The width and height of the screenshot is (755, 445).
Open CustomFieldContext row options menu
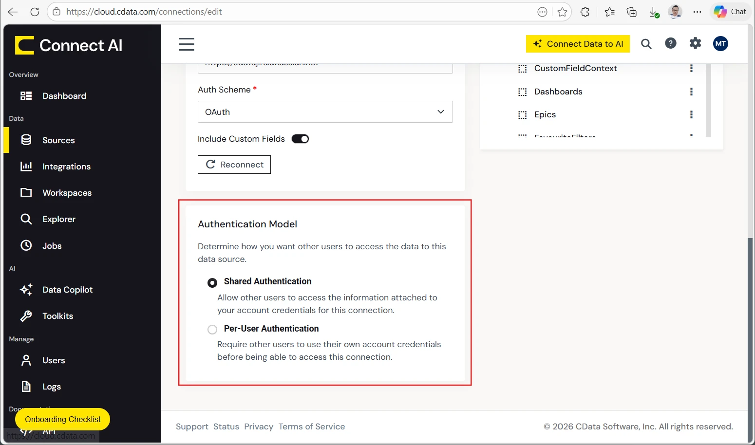[x=691, y=68]
